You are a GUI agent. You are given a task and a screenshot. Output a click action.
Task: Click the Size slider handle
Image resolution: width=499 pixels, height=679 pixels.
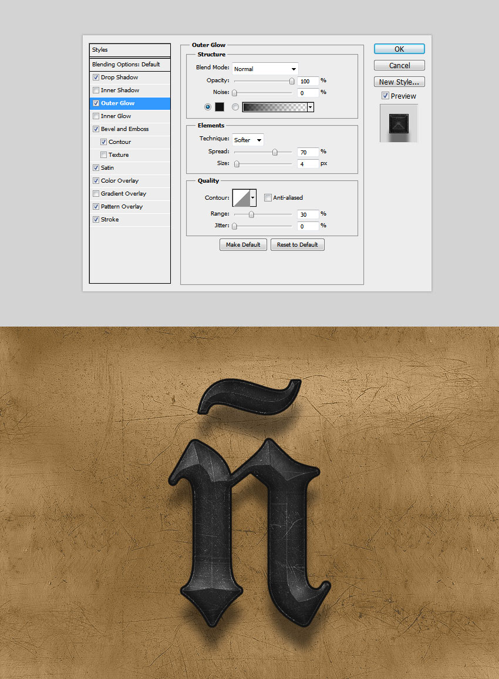point(237,164)
